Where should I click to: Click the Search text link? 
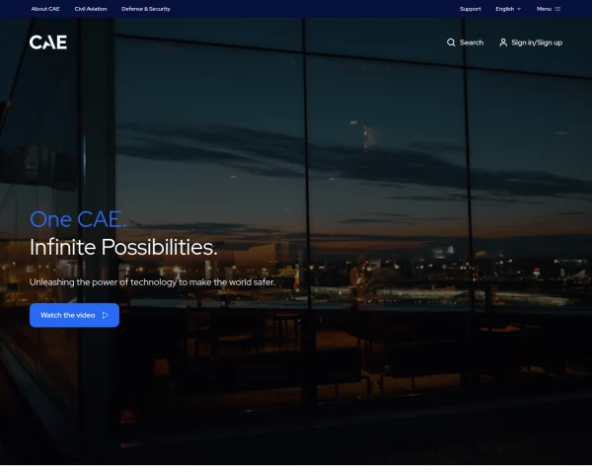click(472, 42)
